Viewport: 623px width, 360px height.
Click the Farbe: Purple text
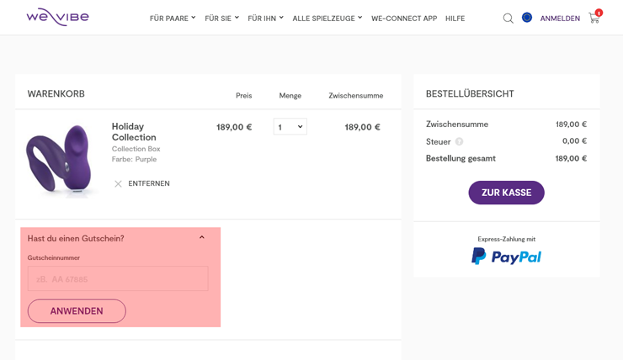[x=135, y=159]
